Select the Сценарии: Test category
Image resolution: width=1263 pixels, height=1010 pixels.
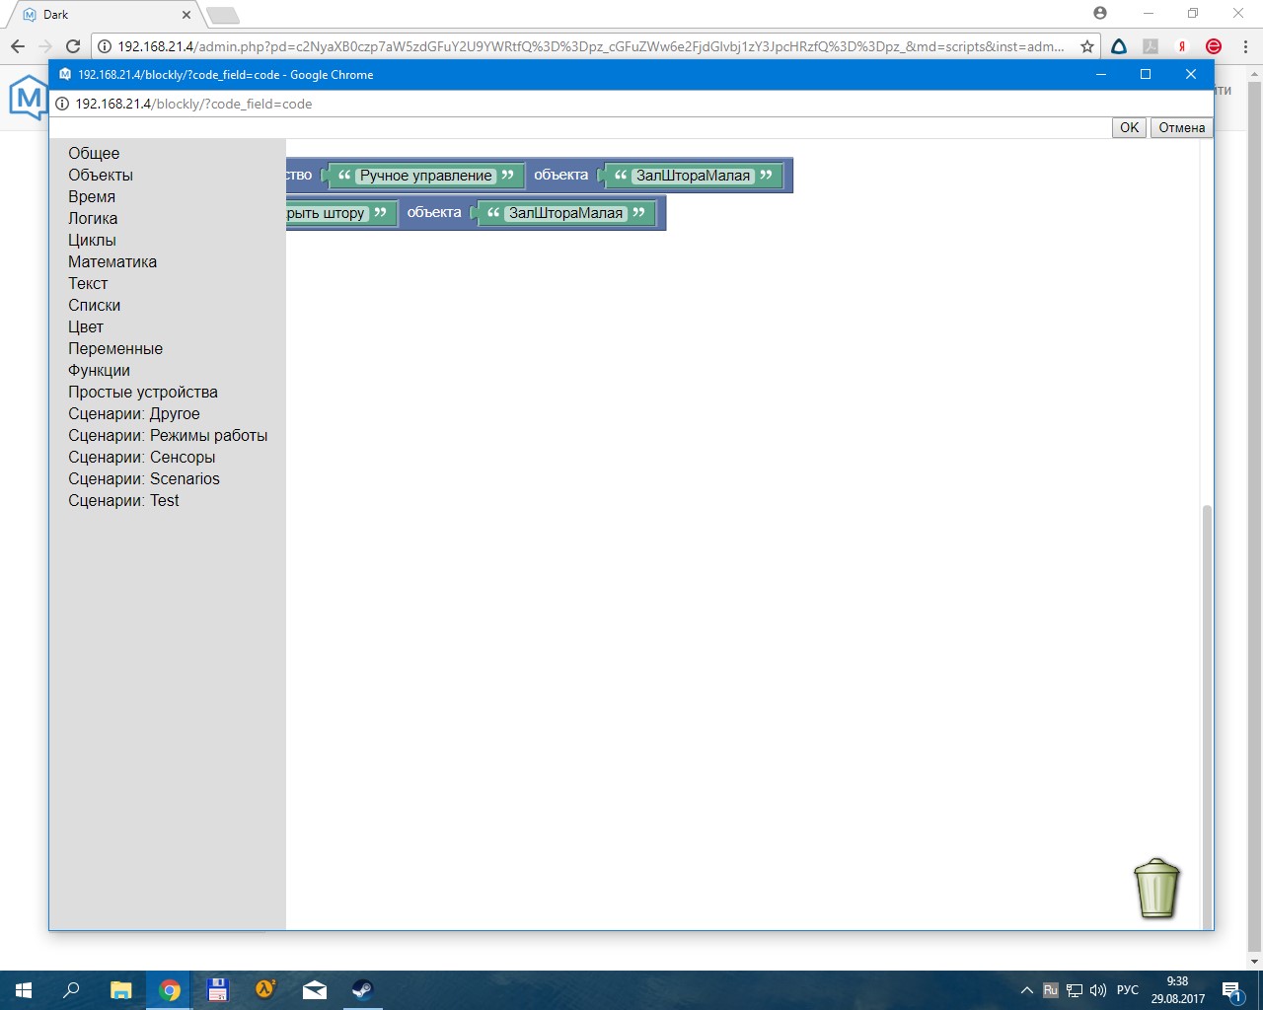pos(123,500)
